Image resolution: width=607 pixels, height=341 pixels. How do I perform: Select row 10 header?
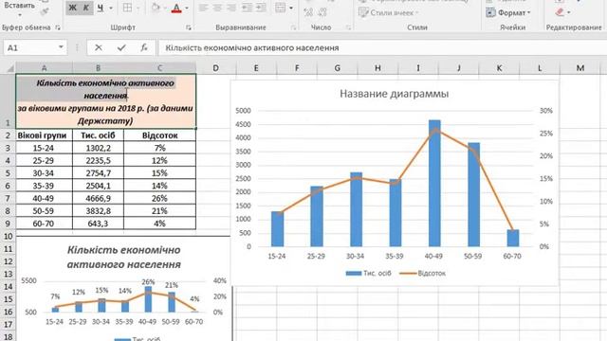pos(8,236)
